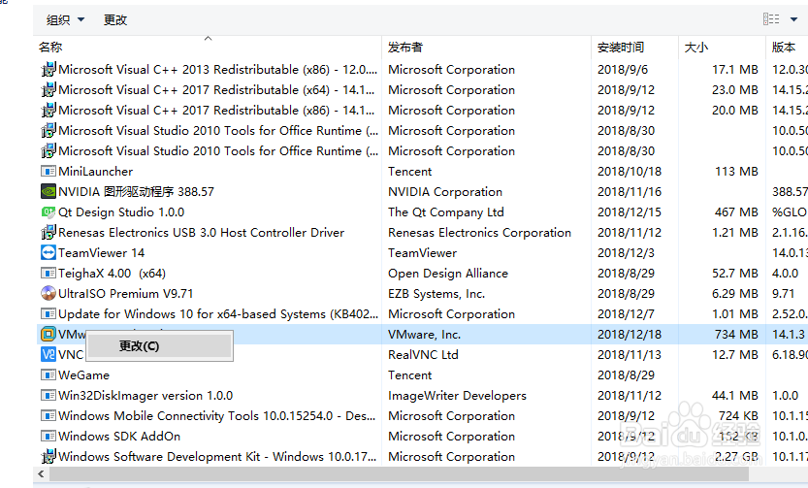
Task: Click the NVIDIA graphics driver icon
Action: pos(48,192)
